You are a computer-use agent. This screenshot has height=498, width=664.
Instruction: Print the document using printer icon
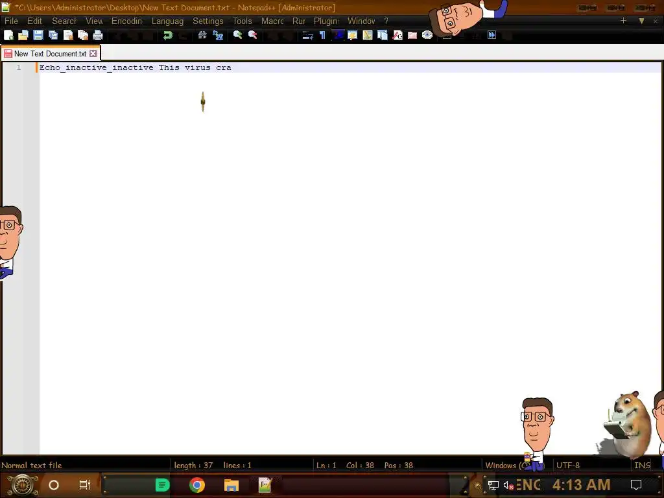(x=98, y=36)
